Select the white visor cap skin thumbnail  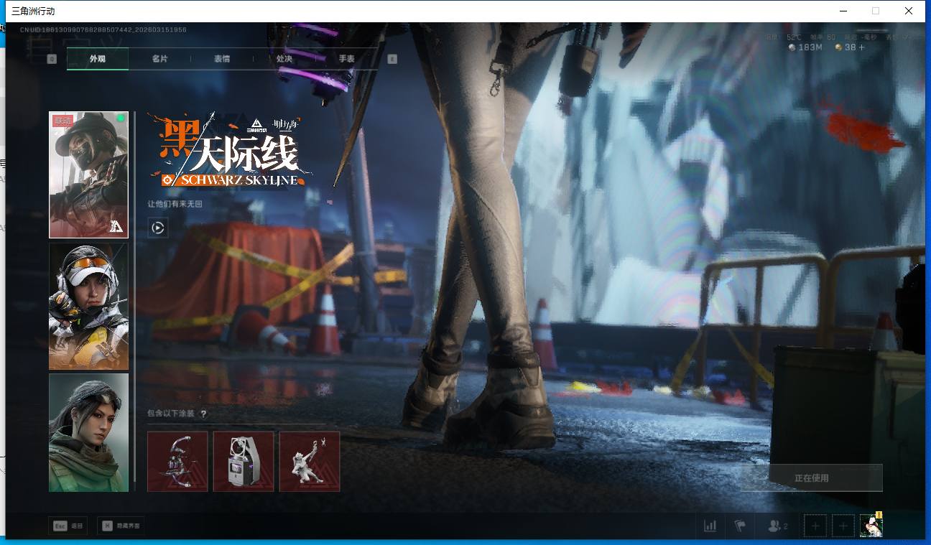pos(88,307)
